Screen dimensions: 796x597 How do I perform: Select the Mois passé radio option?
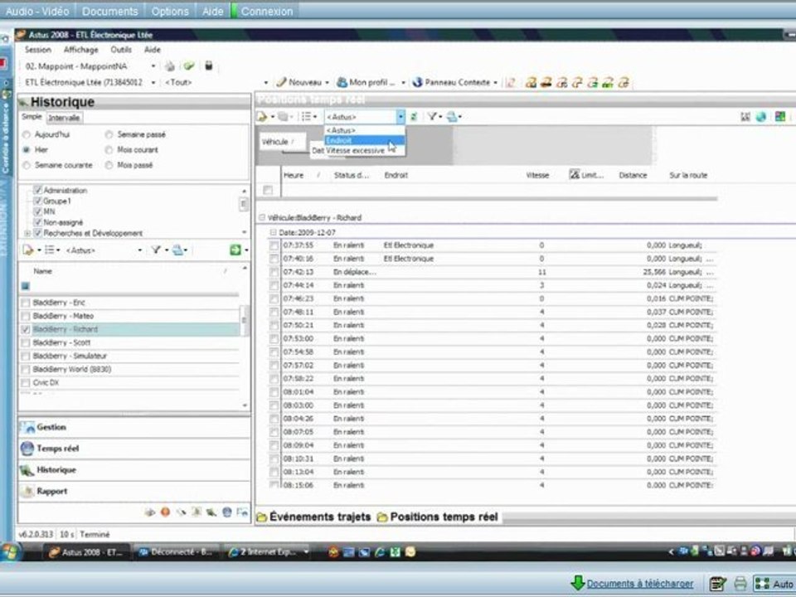(x=109, y=166)
